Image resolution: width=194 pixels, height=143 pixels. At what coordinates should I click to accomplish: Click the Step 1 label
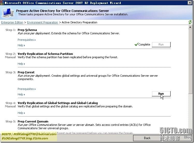11,30
